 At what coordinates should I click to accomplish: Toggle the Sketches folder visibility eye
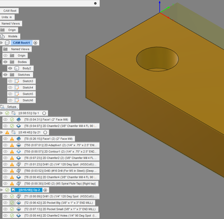(6, 74)
